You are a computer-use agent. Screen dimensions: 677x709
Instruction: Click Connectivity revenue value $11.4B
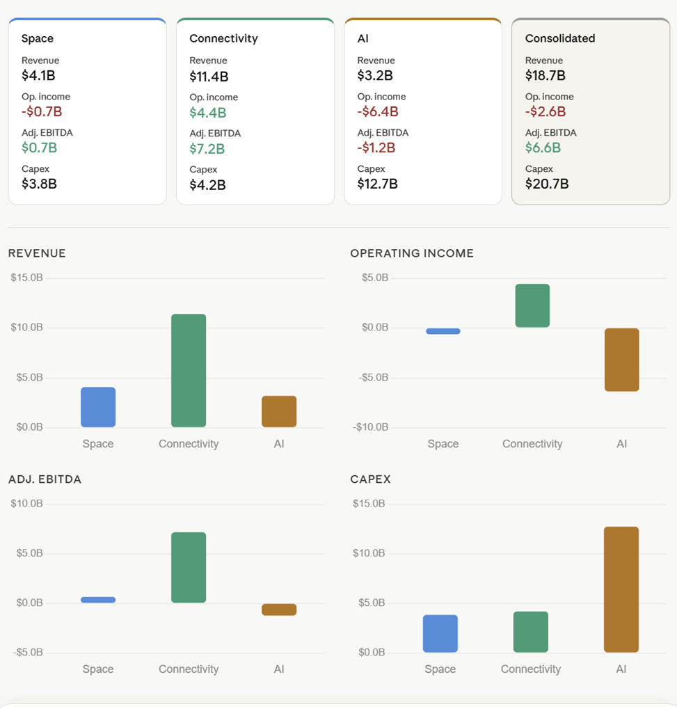pyautogui.click(x=209, y=77)
